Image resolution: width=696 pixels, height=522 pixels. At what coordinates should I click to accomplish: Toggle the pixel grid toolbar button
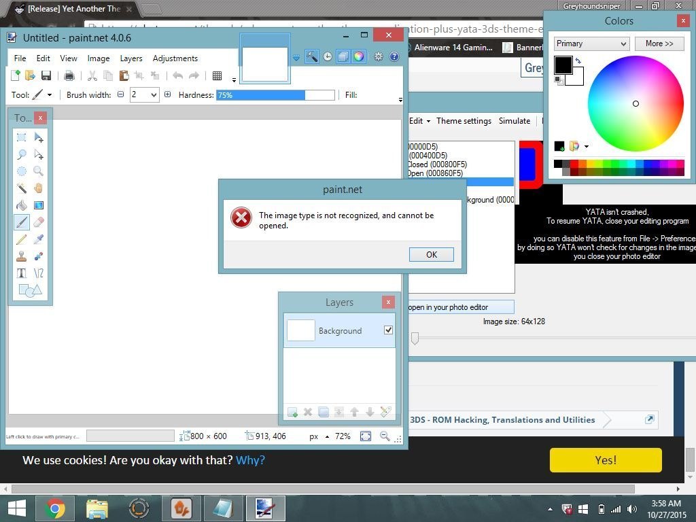tap(217, 75)
